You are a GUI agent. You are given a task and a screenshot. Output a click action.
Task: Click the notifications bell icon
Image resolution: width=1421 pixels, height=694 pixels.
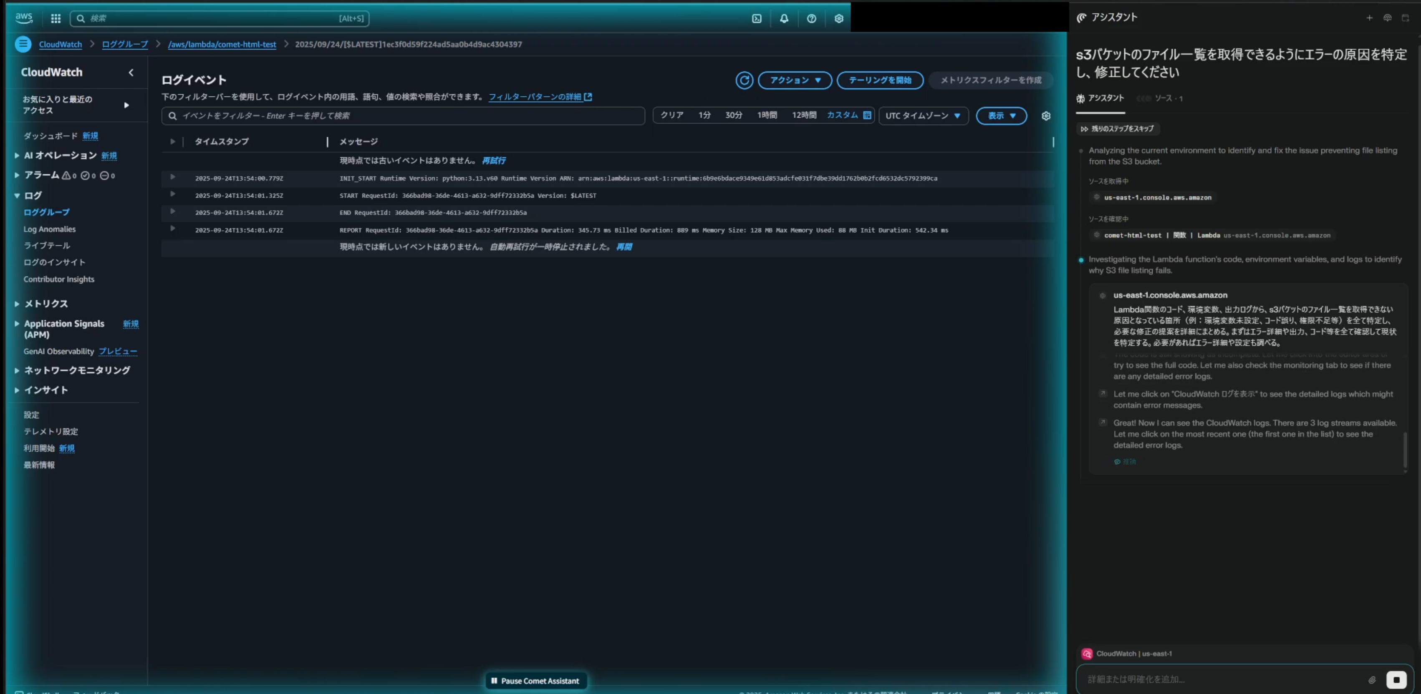784,19
